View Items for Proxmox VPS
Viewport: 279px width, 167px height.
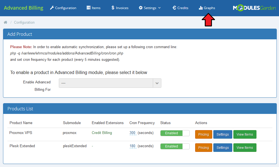[x=245, y=135]
